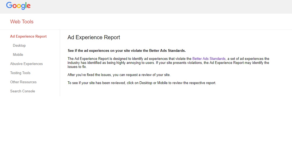
Task: Open the Desktop report in the sidebar
Action: tap(19, 46)
